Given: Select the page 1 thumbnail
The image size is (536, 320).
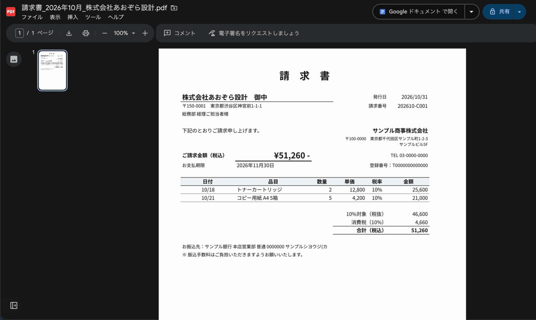Looking at the screenshot, I should (x=52, y=70).
